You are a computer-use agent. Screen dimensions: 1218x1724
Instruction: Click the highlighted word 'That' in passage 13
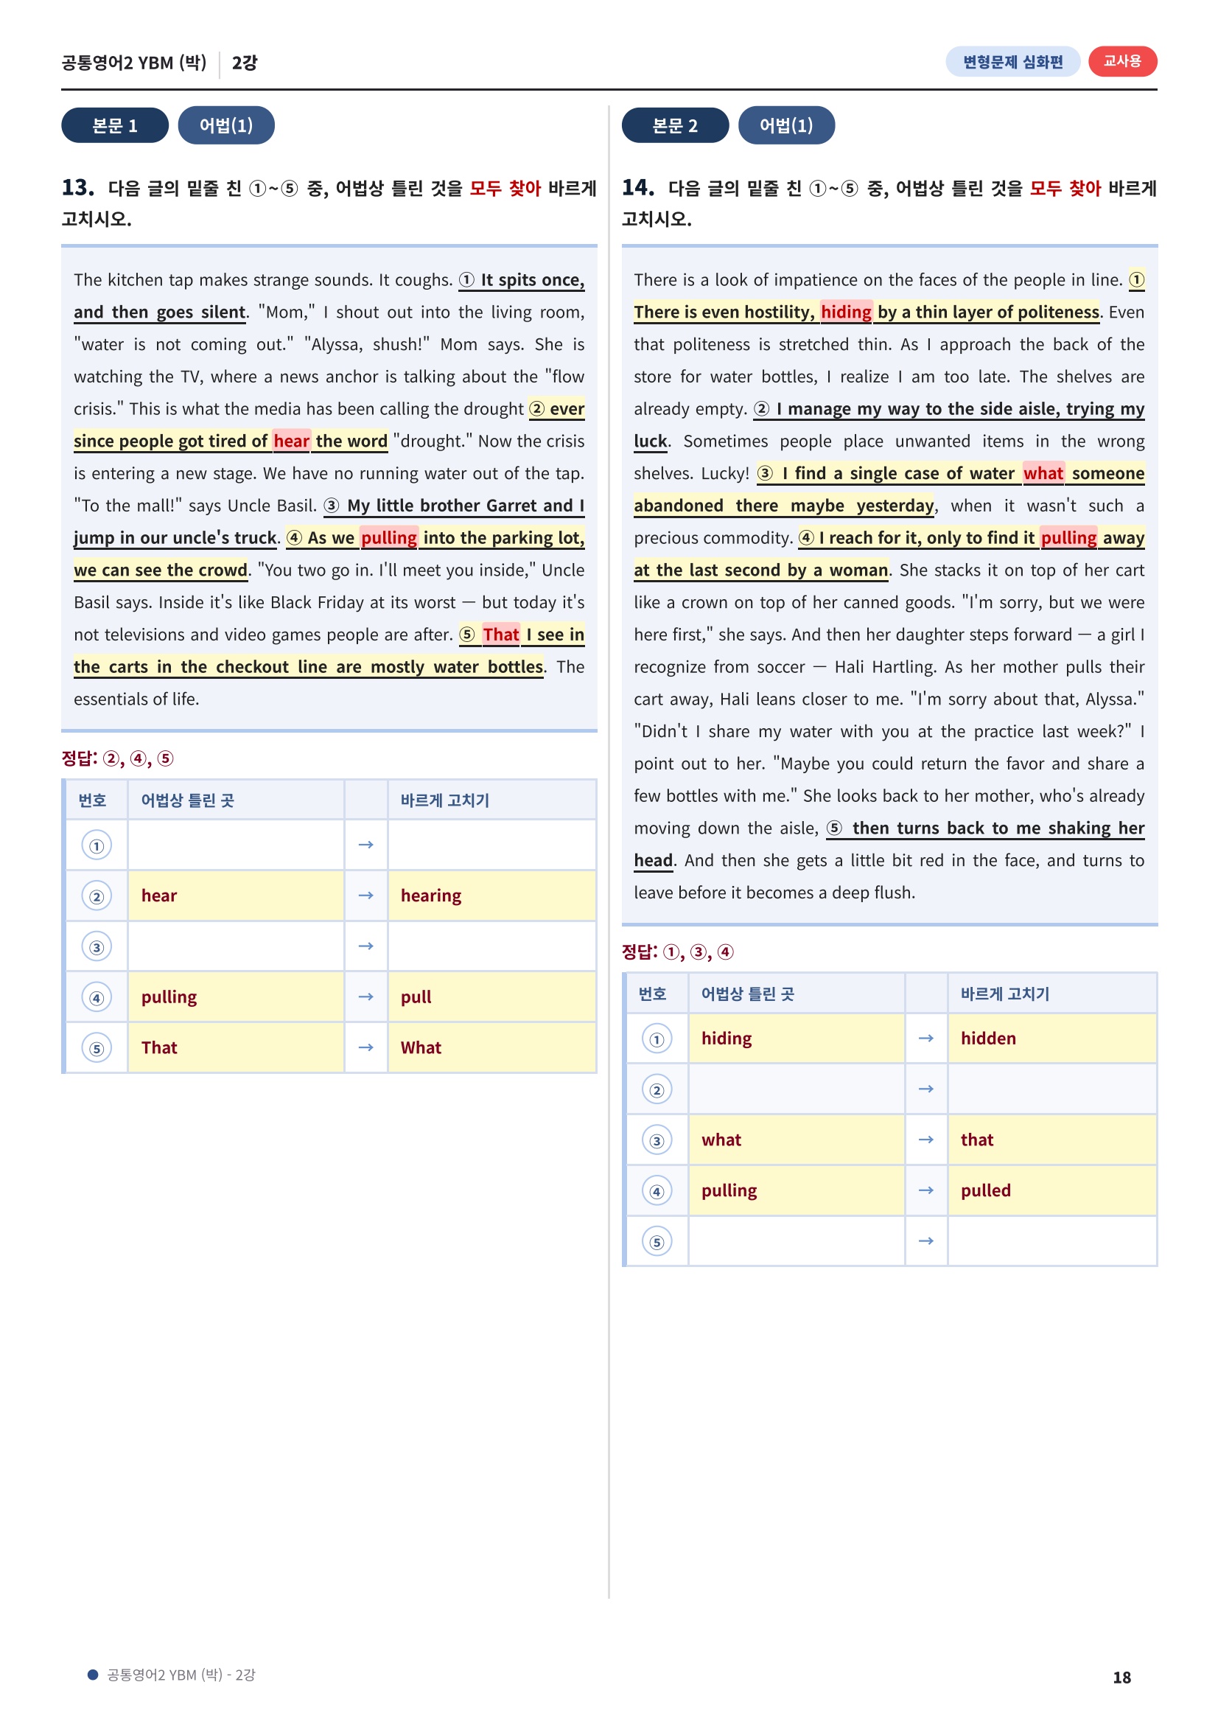click(500, 635)
